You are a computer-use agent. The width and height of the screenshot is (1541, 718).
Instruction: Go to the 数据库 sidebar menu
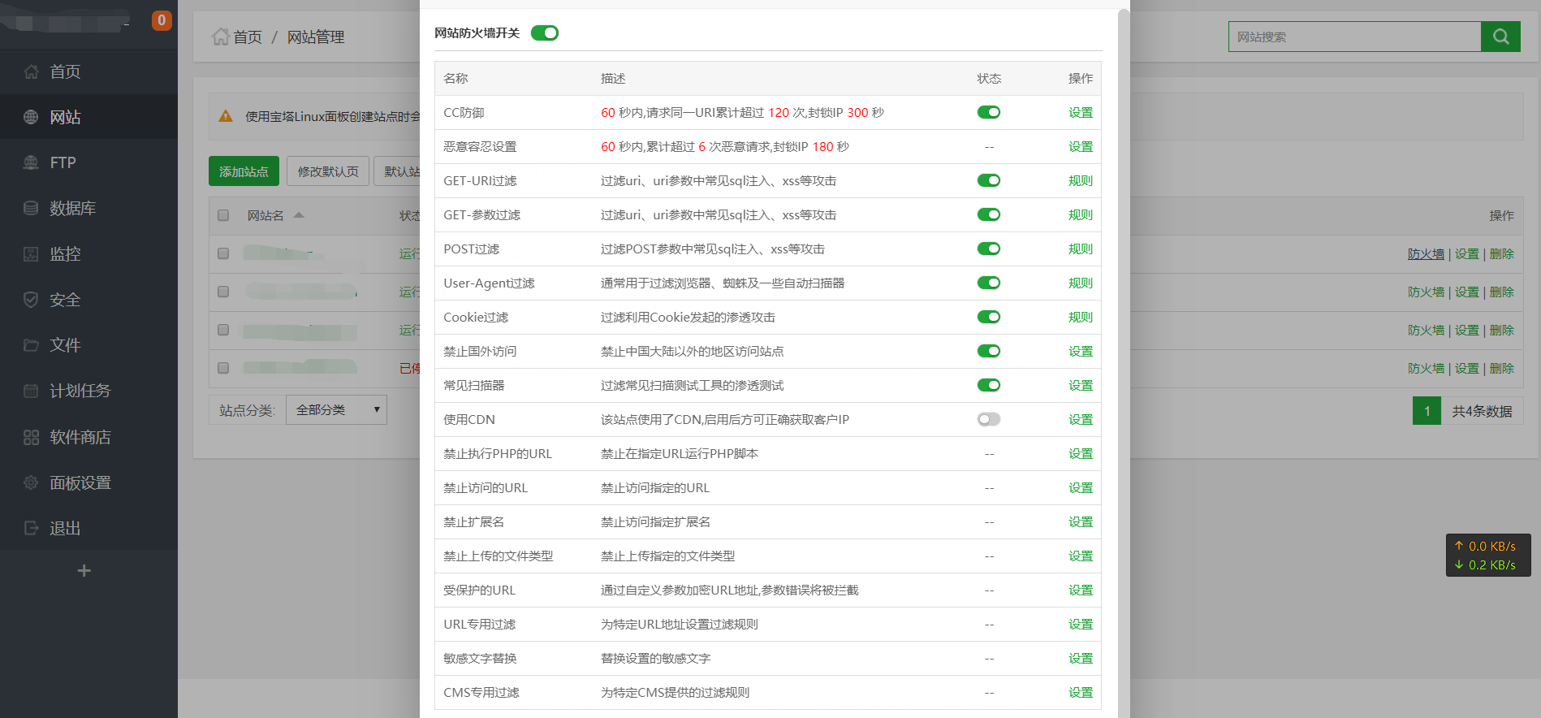click(x=88, y=208)
